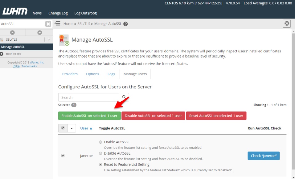Click the Toggle AutoSSL column header
295x179 pixels.
(112, 128)
